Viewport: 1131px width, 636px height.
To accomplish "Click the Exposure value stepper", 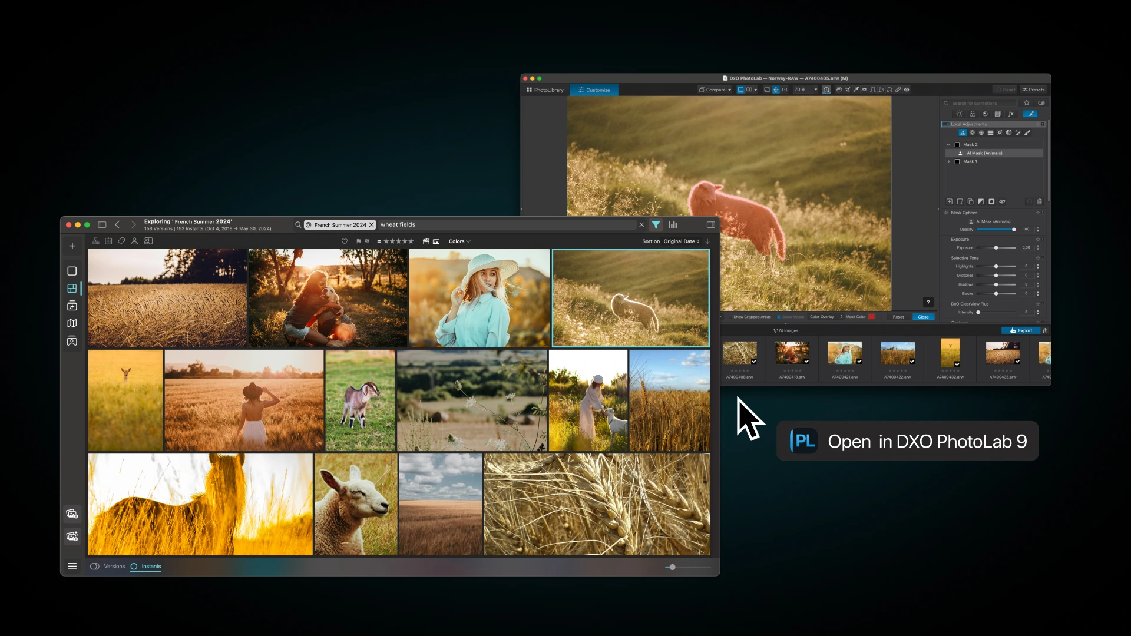I will pyautogui.click(x=1038, y=248).
